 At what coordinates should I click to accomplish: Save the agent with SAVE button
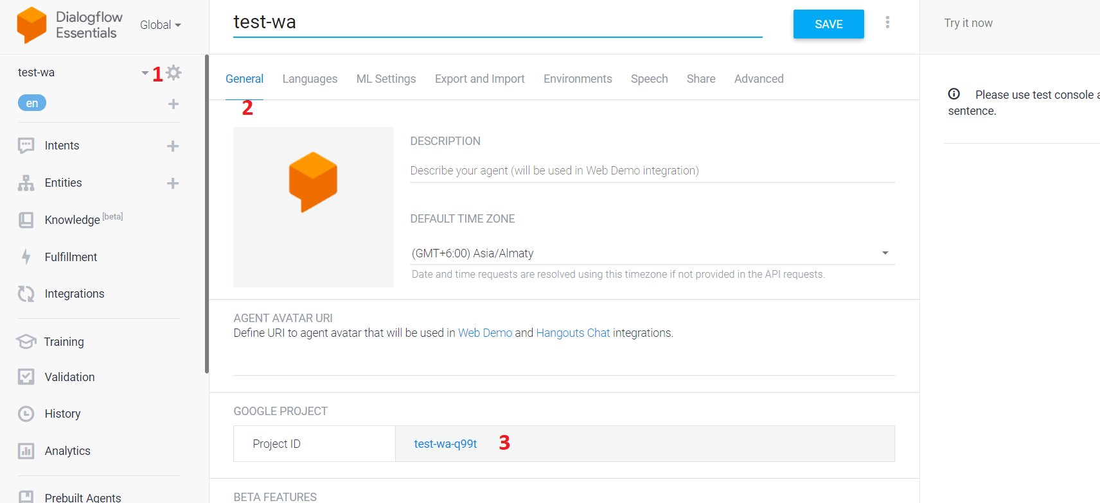click(x=829, y=24)
